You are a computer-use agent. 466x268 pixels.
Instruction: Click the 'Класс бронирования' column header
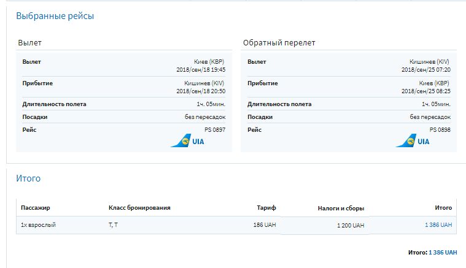(139, 208)
